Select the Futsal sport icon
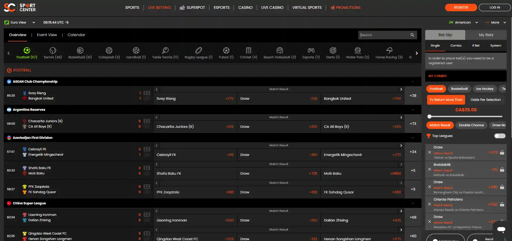Image resolution: width=512 pixels, height=241 pixels. pos(226,50)
